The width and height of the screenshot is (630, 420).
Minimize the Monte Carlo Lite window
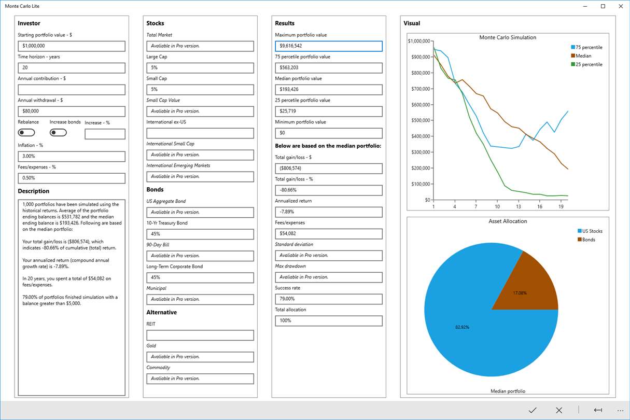coord(585,6)
